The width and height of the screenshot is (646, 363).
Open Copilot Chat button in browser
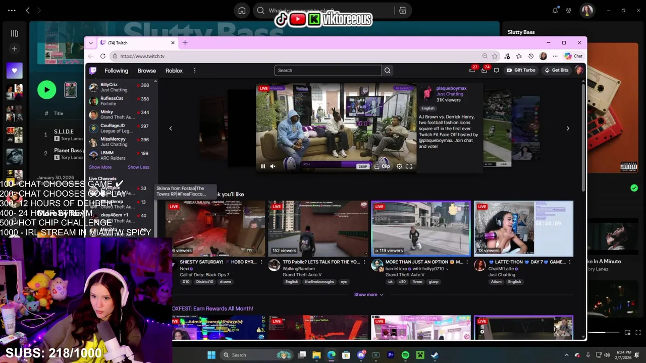coord(574,56)
